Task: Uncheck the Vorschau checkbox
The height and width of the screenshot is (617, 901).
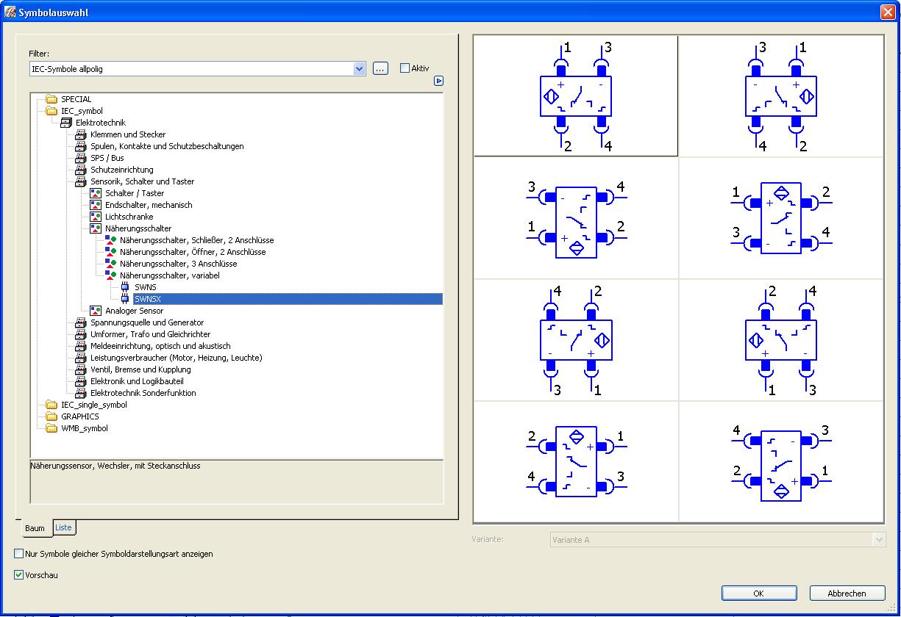Action: pos(19,575)
